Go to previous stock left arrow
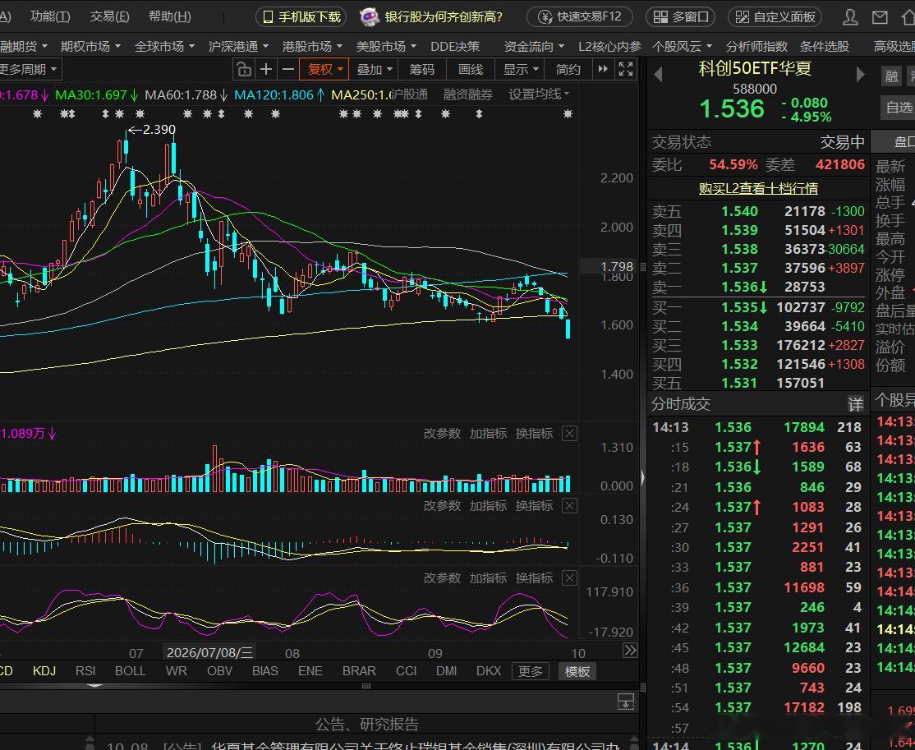This screenshot has width=915, height=750. [x=658, y=75]
